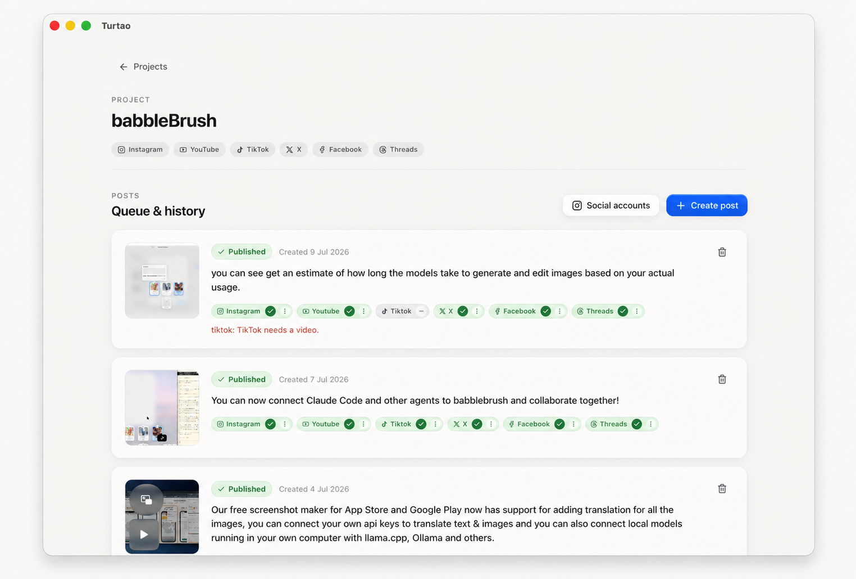The image size is (856, 579).
Task: Click Instagram green checkmark on 9 Jul post
Action: [270, 311]
